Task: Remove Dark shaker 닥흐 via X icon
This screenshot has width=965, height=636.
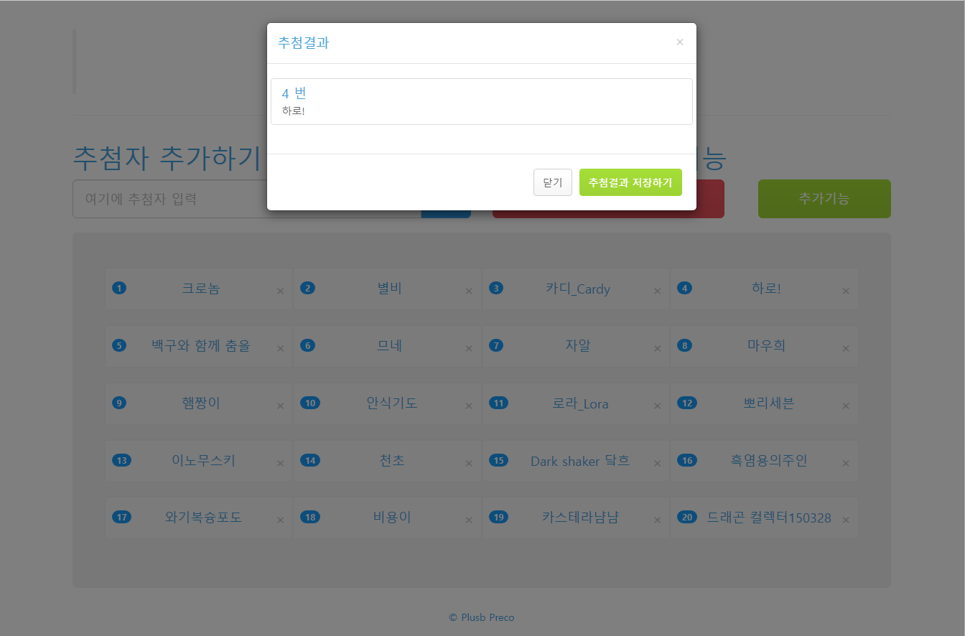Action: (x=657, y=463)
